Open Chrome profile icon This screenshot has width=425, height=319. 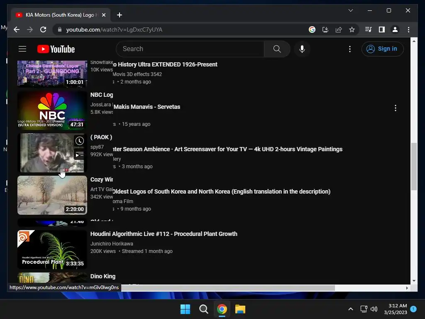[x=395, y=29]
